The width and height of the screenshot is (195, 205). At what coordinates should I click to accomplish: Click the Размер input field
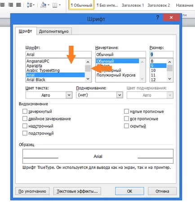[161, 54]
